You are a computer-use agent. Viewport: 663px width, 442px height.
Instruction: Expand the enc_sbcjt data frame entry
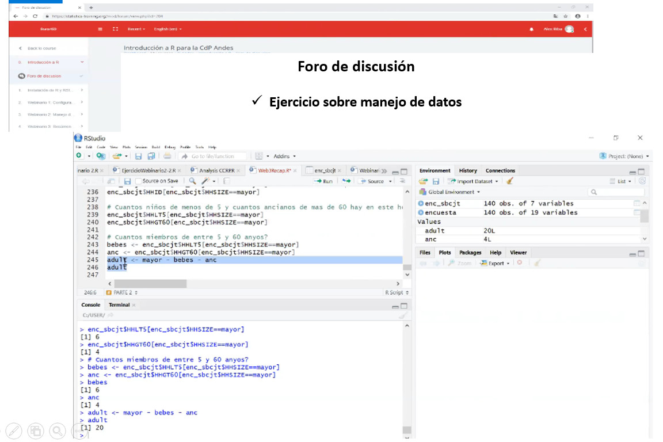[421, 203]
